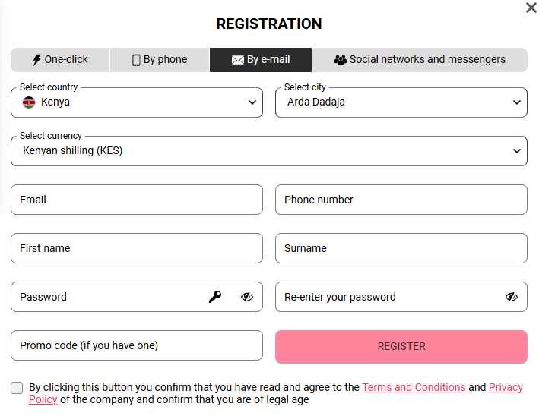The width and height of the screenshot is (539, 419).
Task: Tick the Terms and Conditions agreement checkbox
Action: [17, 388]
